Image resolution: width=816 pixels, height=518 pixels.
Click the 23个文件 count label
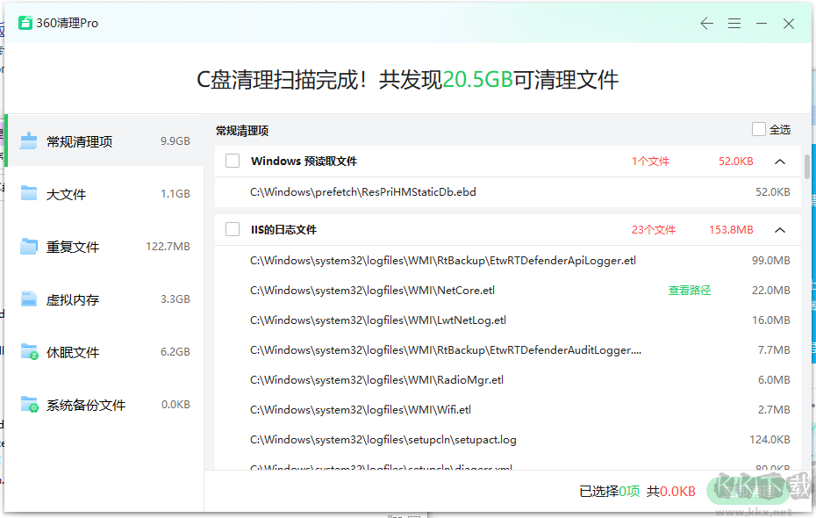coord(654,229)
